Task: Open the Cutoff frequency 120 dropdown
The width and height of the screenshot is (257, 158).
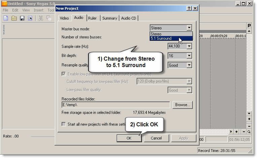Action: point(189,82)
